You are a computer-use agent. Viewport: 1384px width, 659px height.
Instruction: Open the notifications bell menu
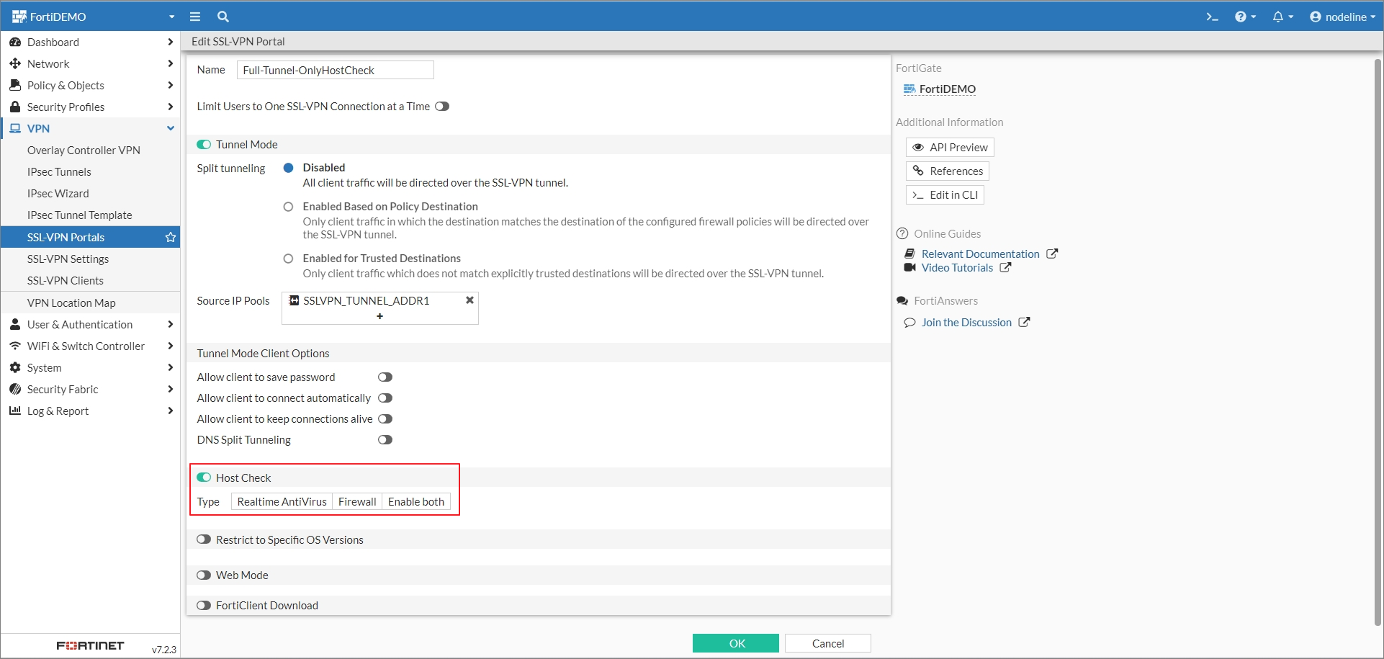point(1282,17)
